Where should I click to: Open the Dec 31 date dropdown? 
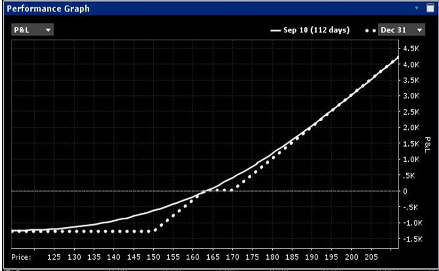tap(401, 30)
